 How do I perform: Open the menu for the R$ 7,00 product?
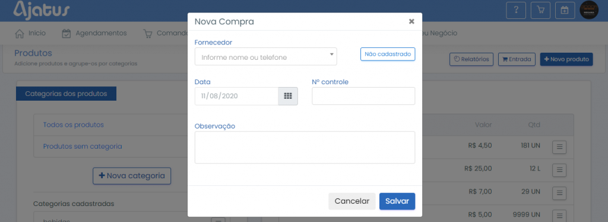point(559,192)
